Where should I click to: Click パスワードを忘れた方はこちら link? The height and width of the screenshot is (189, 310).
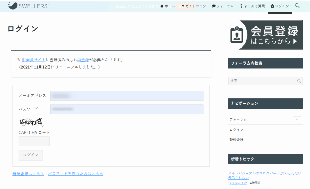click(75, 174)
